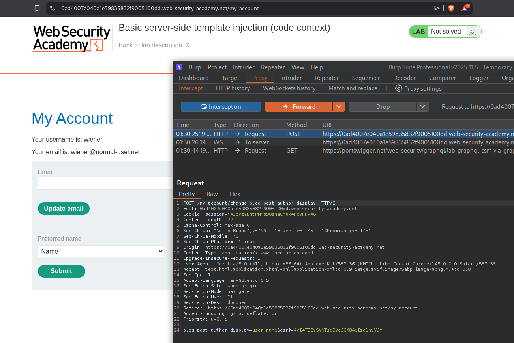Viewport: 514px width, 343px height.
Task: Click the Web Security Academy logo
Action: pos(71,38)
